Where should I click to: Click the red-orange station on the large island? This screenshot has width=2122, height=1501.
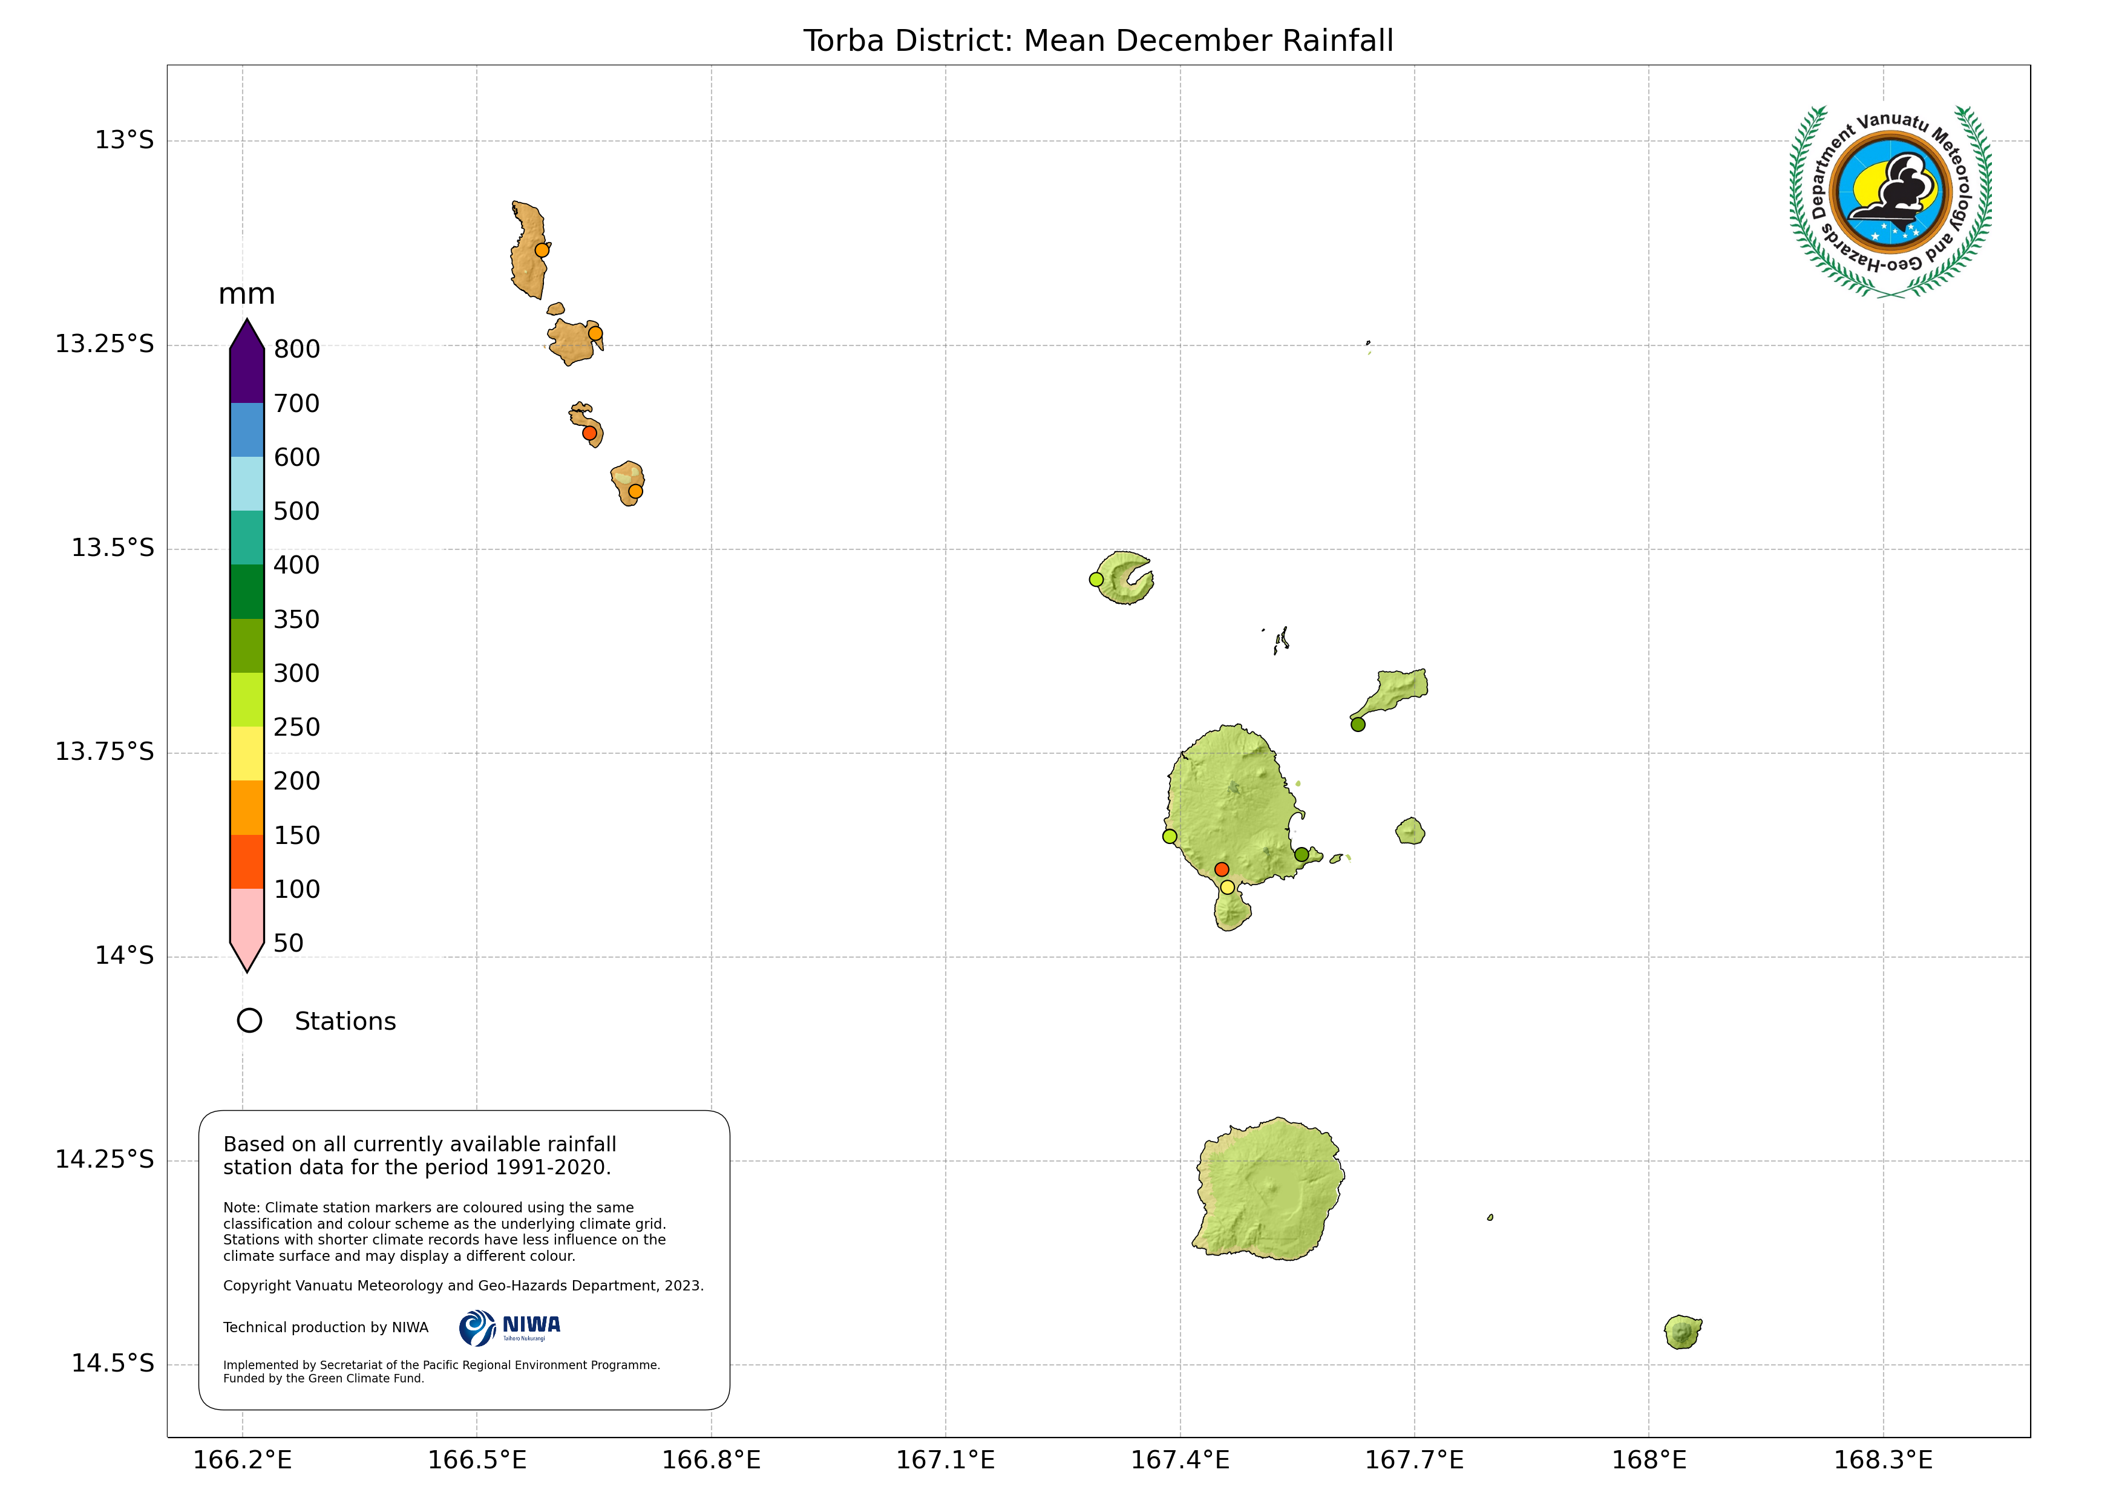1222,870
